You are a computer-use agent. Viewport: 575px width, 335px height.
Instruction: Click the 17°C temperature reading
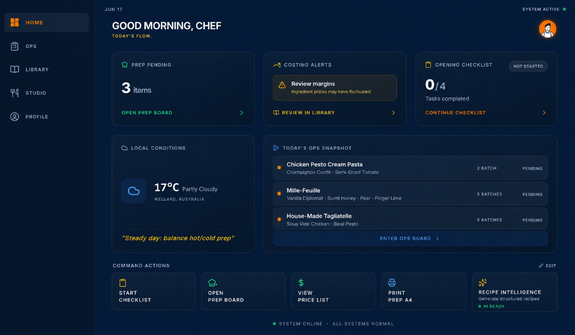pyautogui.click(x=166, y=188)
